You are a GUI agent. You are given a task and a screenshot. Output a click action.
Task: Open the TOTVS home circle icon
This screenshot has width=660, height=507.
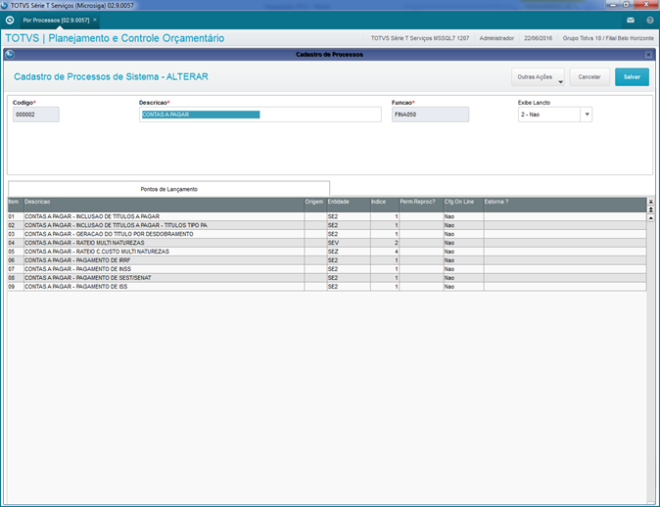(x=10, y=21)
